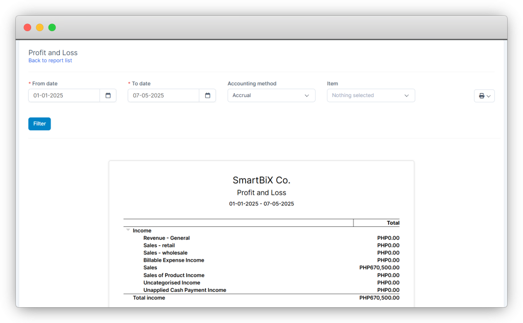Viewport: 523px width, 323px height.
Task: Follow the Back to report list link
Action: pos(50,61)
